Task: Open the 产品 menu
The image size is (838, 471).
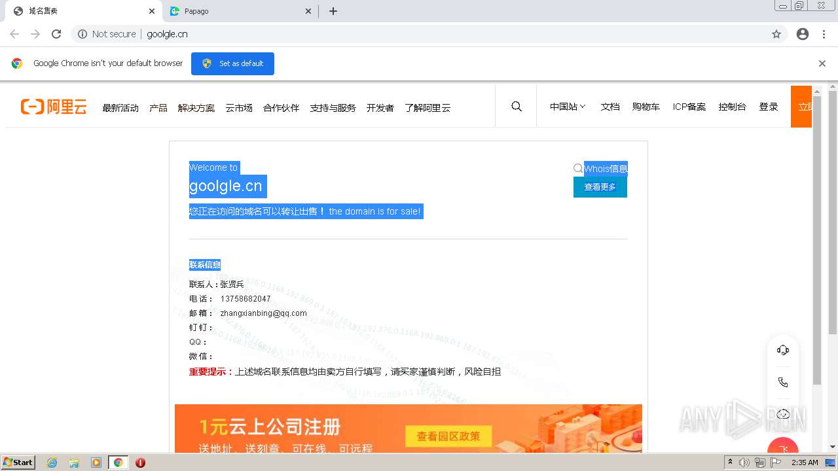Action: 158,108
